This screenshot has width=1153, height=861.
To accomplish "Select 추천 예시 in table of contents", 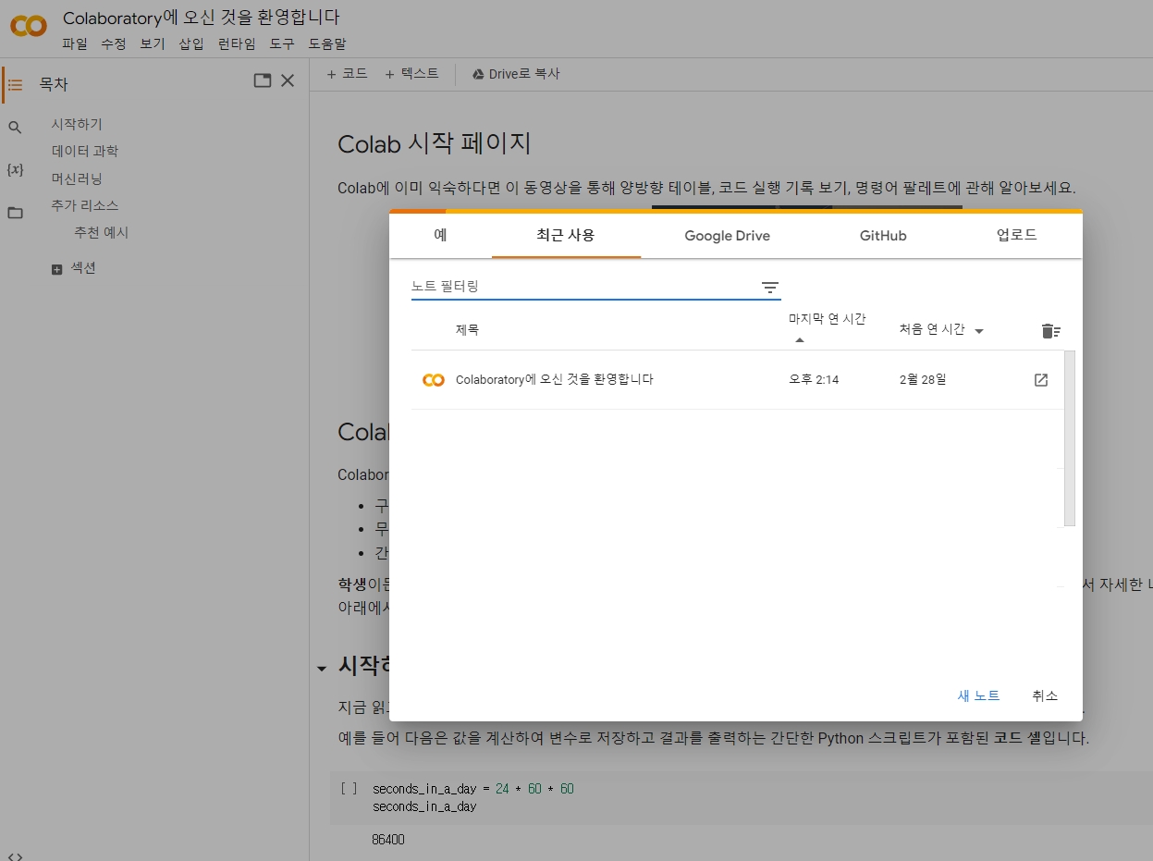I will (102, 232).
